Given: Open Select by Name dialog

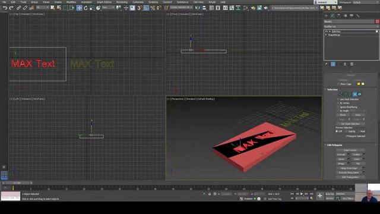Looking at the screenshot, I should click(59, 8).
